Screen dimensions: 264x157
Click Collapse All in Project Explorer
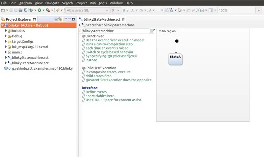(x=56, y=19)
